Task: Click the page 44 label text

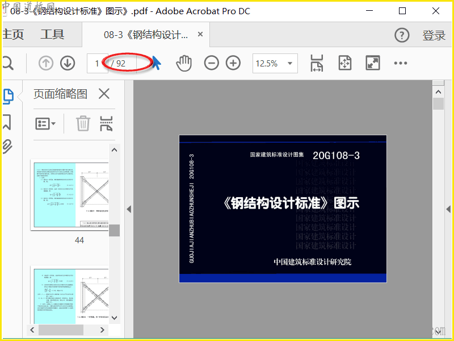Action: 79,240
